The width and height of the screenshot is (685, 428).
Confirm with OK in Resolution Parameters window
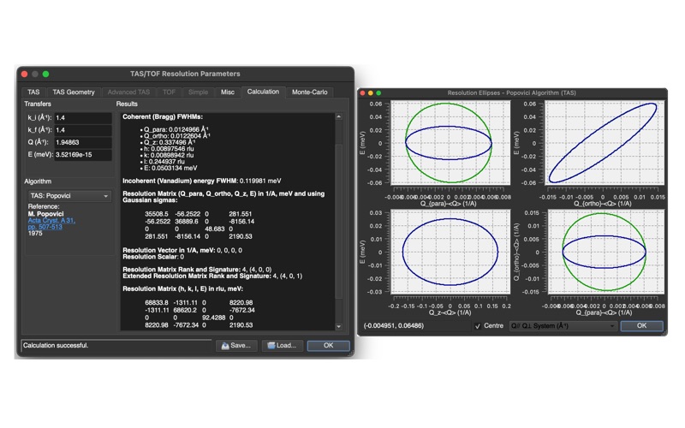click(x=328, y=346)
